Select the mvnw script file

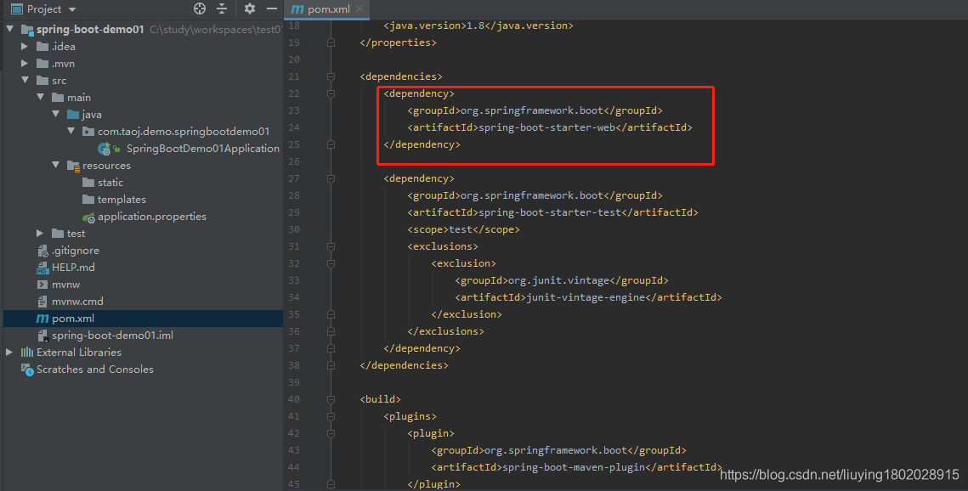(65, 285)
